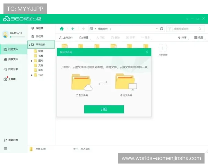Minimize the 360安全云盘 window
208x167 pixels.
[192, 19]
